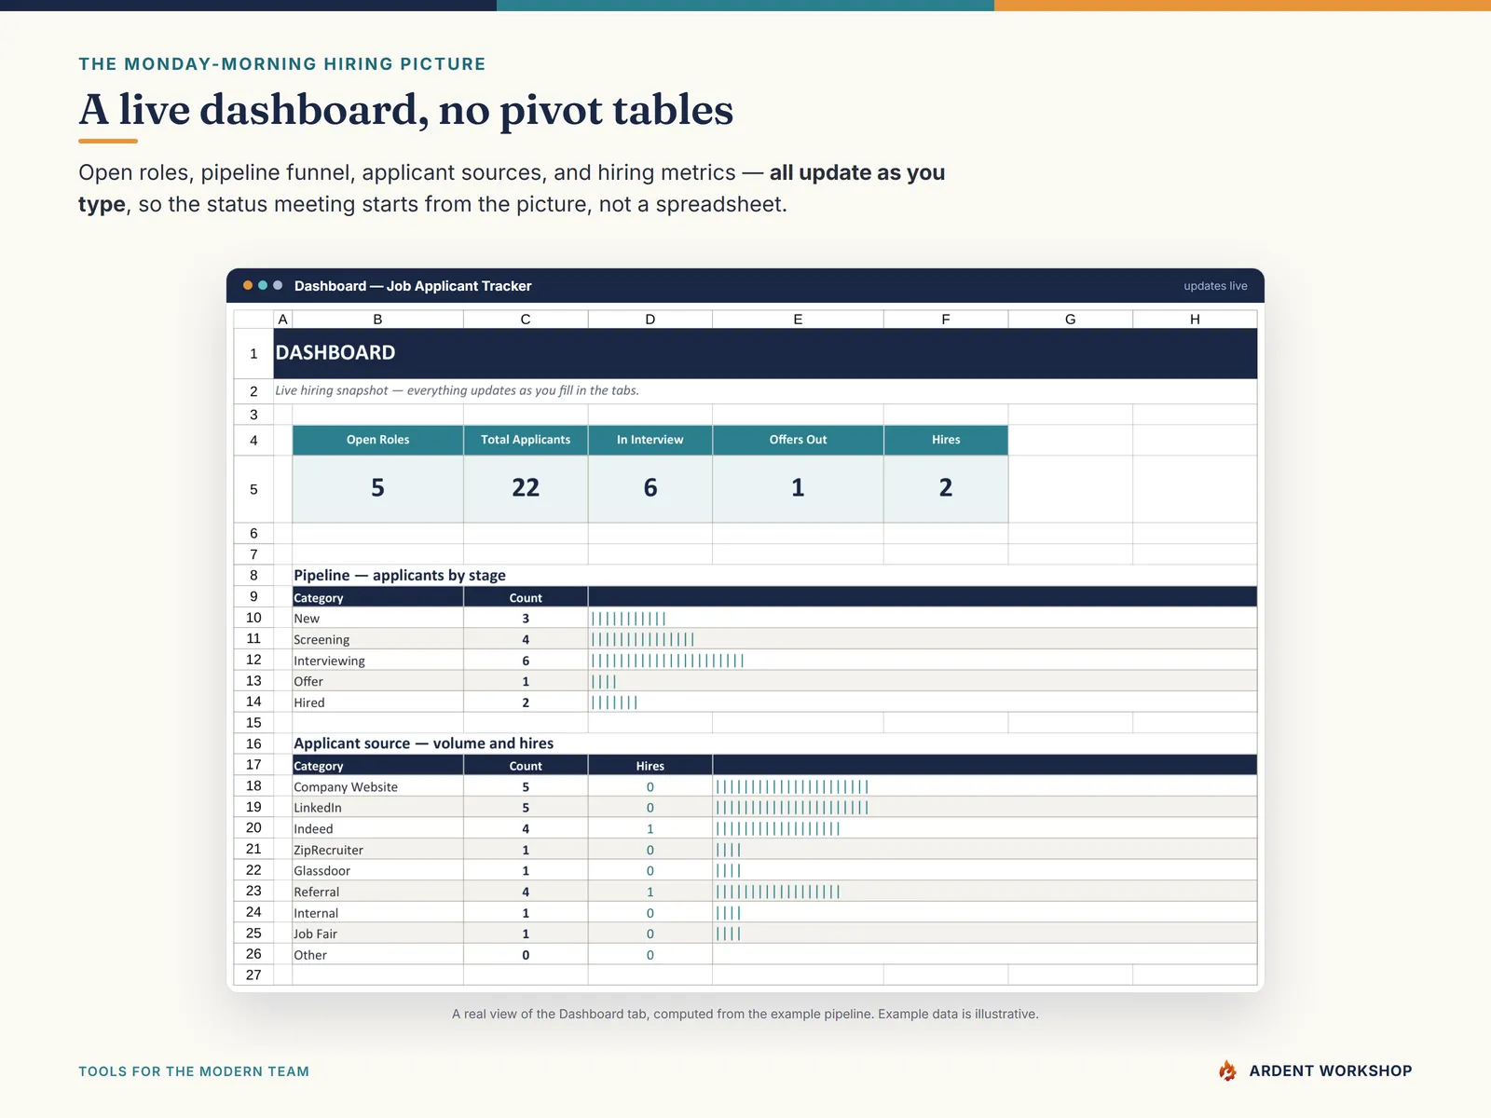Click the Total Applicants header cell

526,440
